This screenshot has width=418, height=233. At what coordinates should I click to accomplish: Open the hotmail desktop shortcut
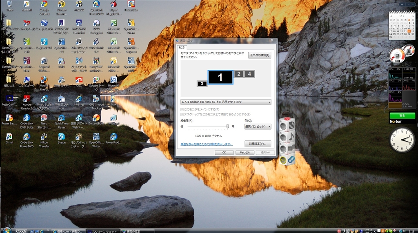(27, 6)
